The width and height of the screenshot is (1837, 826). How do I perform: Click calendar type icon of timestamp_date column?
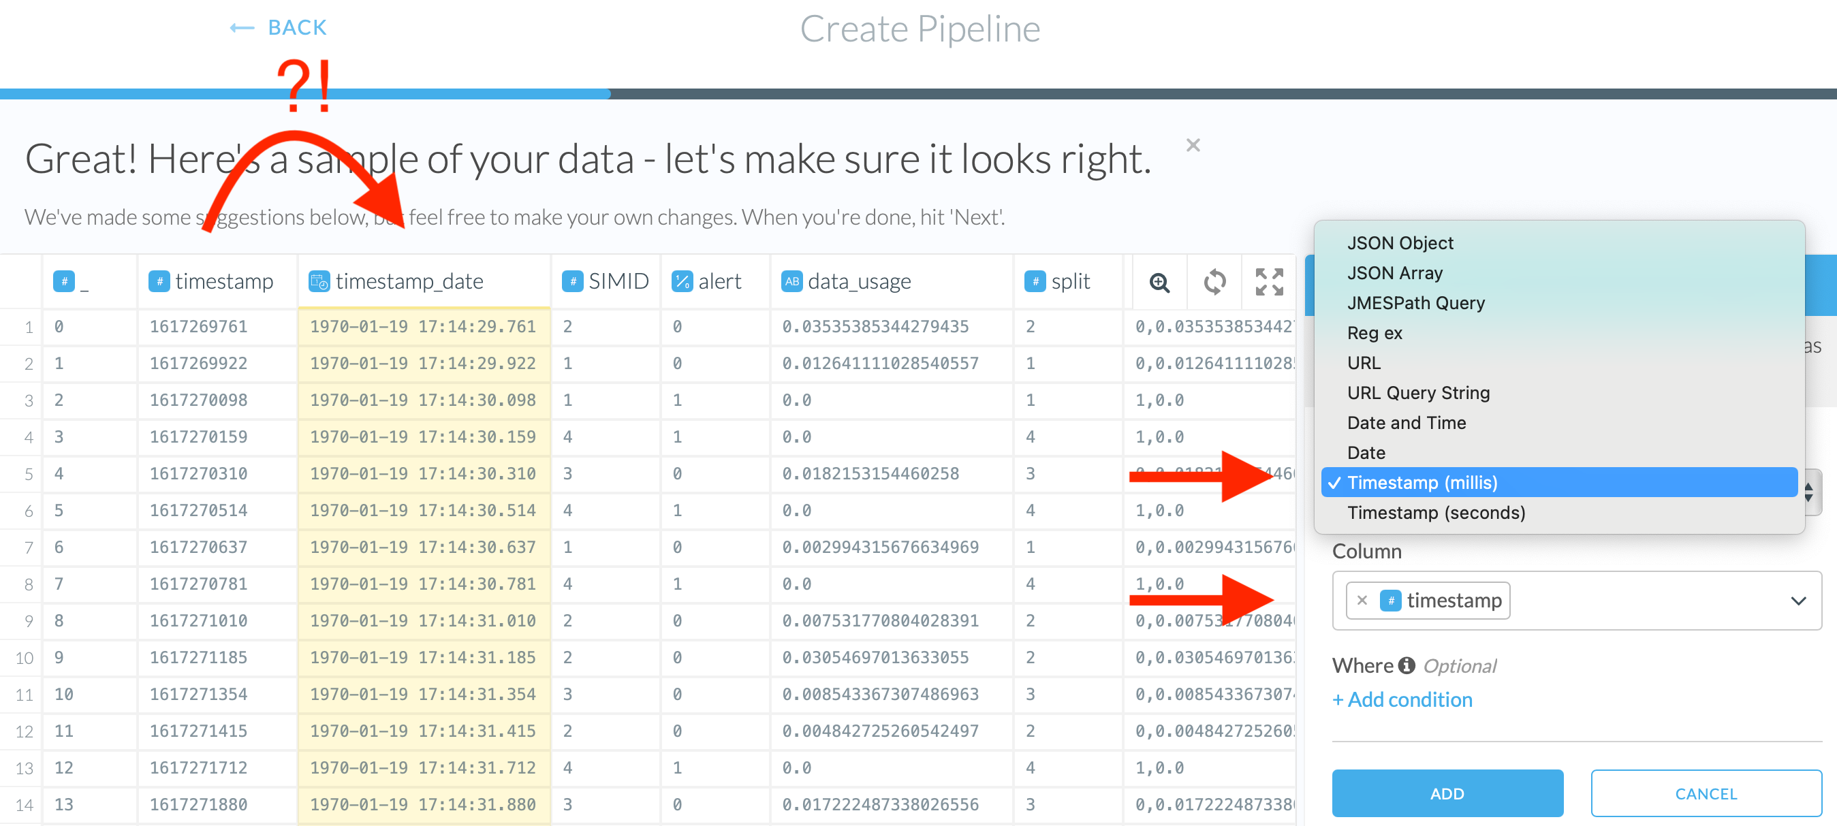319,281
